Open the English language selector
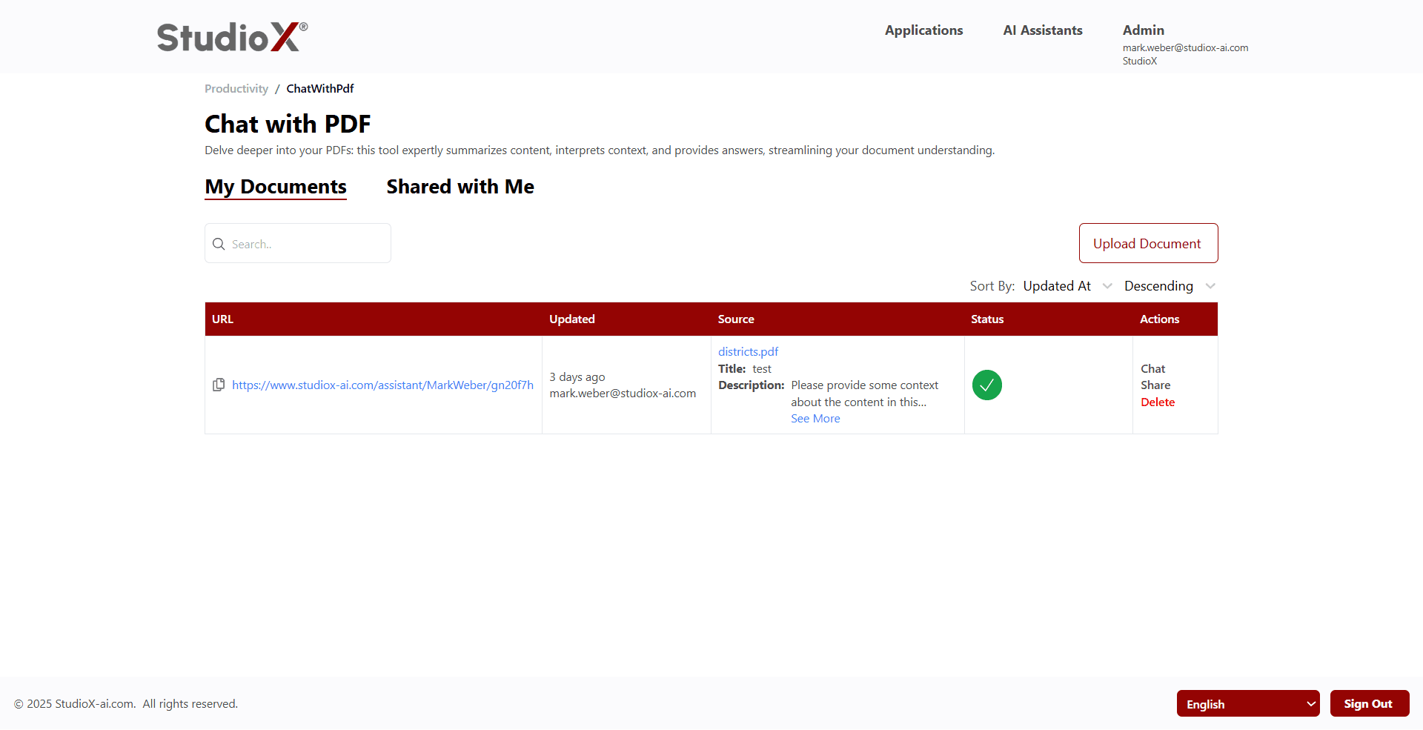 tap(1247, 703)
